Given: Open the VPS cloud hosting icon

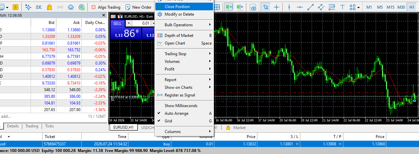Looking at the screenshot, I should [71, 7].
